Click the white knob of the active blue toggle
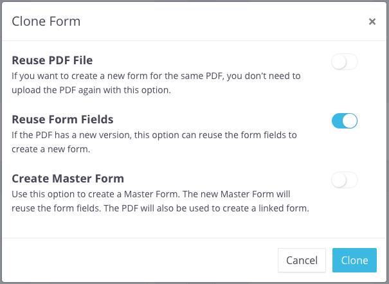This screenshot has height=284, width=389. tap(350, 121)
